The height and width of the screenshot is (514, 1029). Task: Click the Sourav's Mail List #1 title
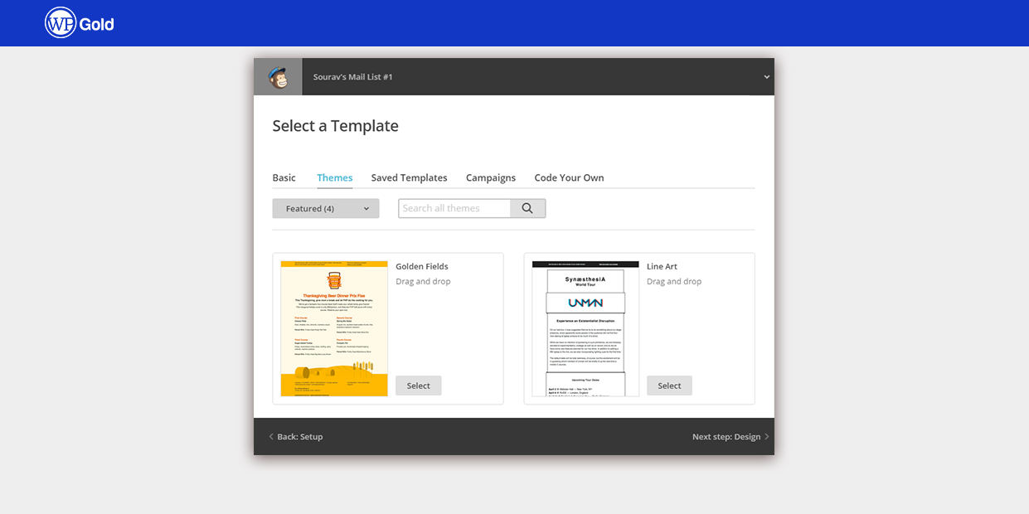pyautogui.click(x=352, y=77)
